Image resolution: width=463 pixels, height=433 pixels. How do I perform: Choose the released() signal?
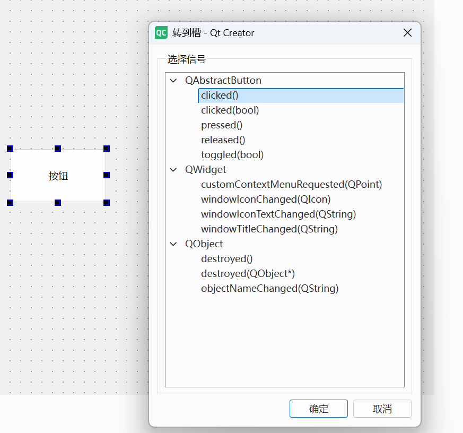[x=223, y=140]
